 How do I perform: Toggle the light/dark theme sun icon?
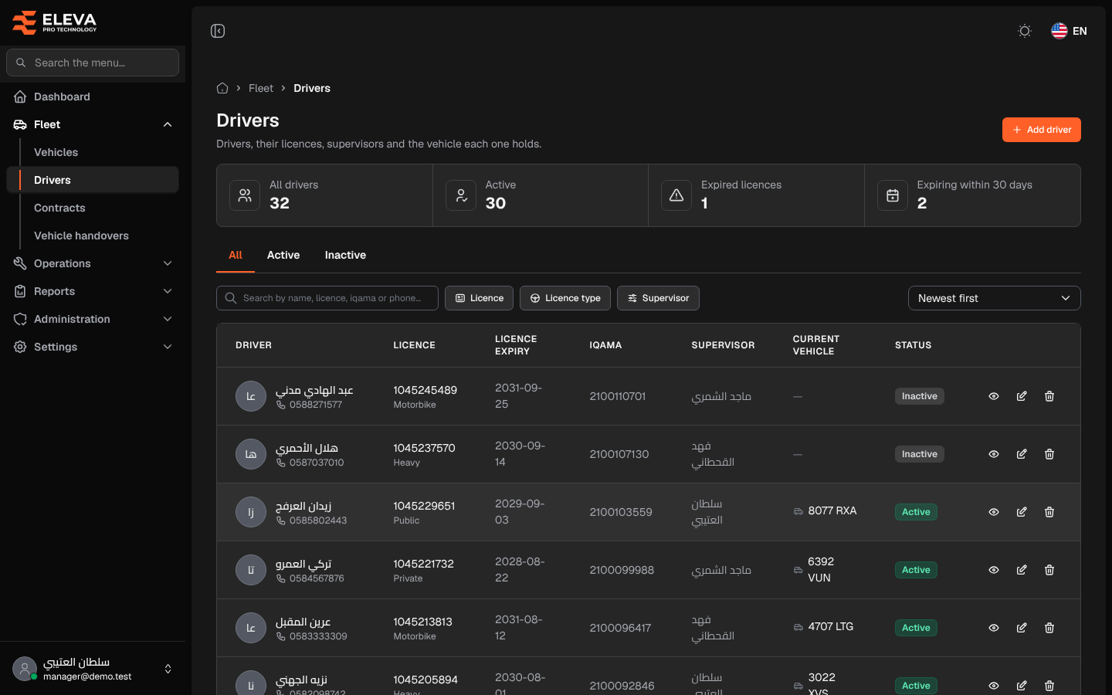click(x=1025, y=31)
